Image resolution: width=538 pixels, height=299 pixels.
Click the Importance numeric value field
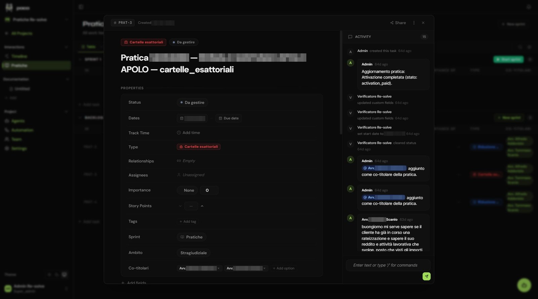(x=209, y=190)
